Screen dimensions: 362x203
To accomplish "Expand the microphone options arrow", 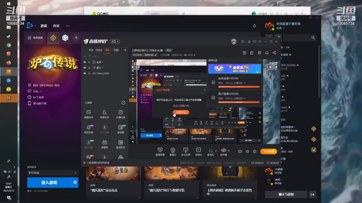I will (x=216, y=151).
